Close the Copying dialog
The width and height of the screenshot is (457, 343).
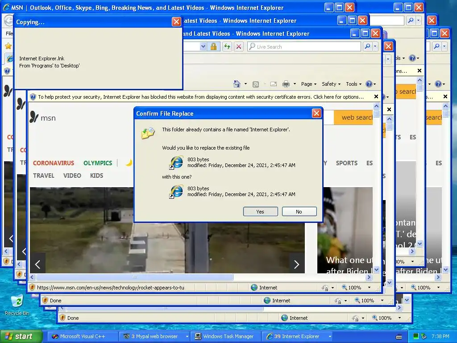pos(176,21)
